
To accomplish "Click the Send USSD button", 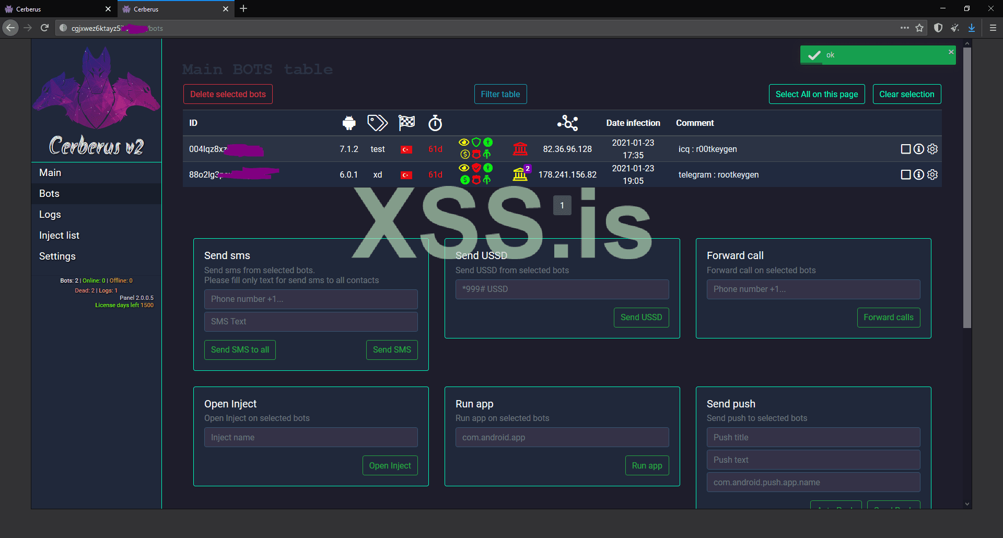I will click(641, 318).
